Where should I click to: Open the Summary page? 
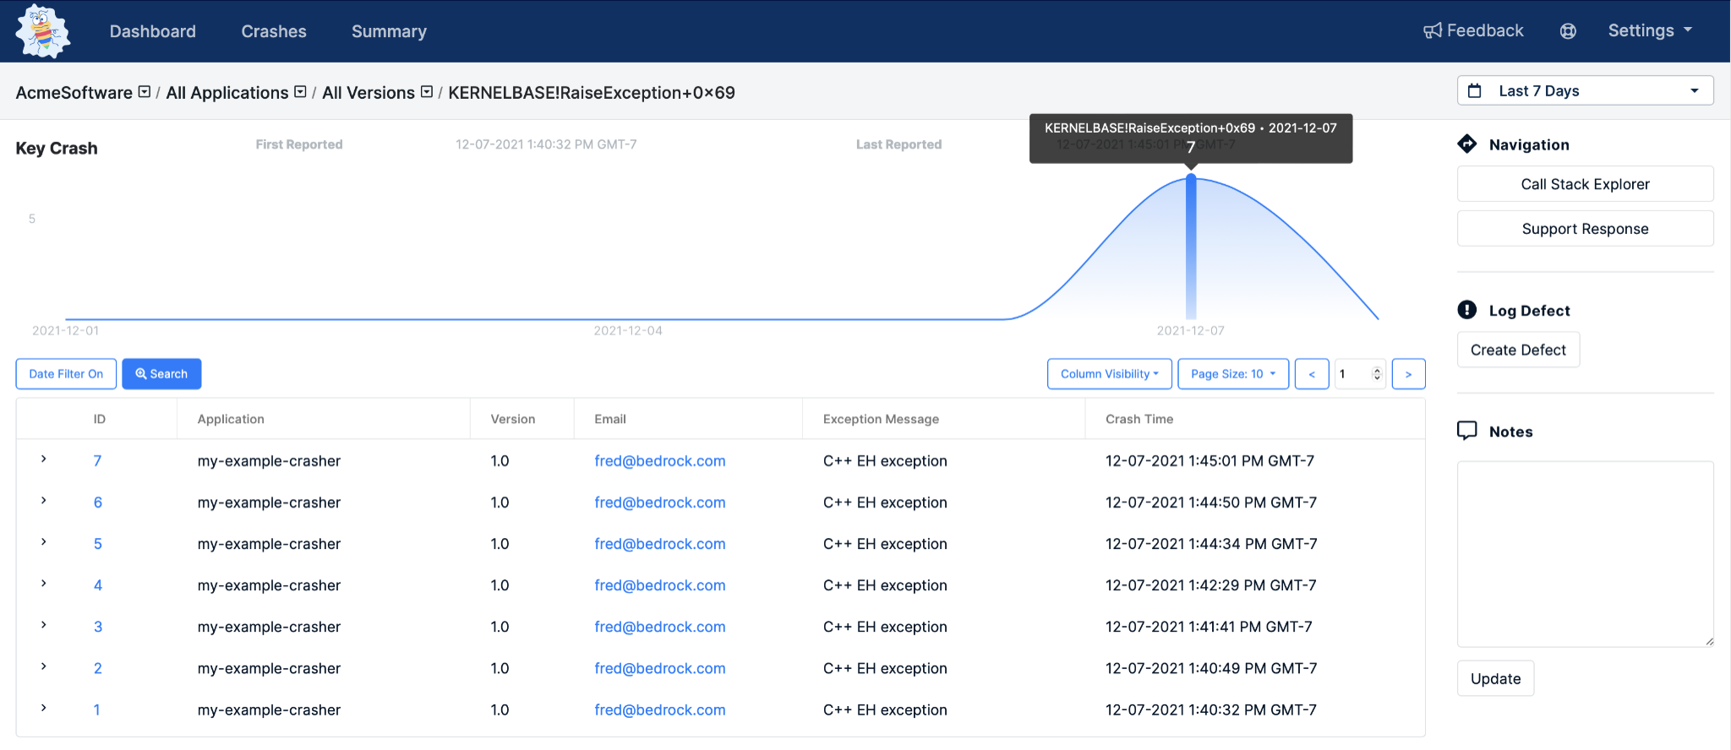pyautogui.click(x=389, y=31)
